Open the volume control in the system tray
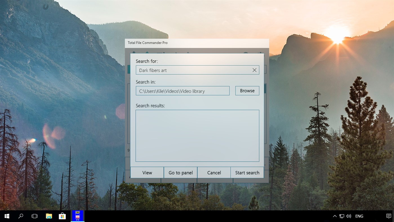This screenshot has height=222, width=394. point(348,216)
